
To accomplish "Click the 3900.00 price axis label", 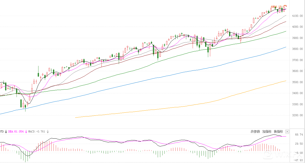I will (298, 38).
